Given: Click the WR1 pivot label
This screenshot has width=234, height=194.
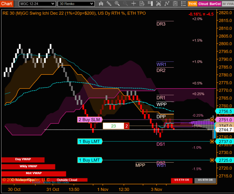Looking at the screenshot, I should click(x=161, y=65).
